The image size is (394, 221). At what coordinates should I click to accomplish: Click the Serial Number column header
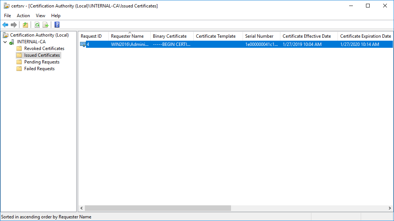pyautogui.click(x=259, y=36)
